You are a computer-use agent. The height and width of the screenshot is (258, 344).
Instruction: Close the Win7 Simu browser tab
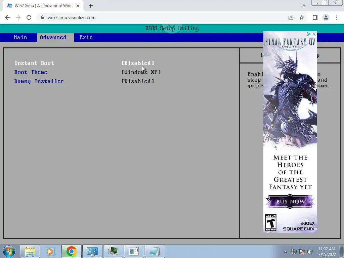pos(78,6)
